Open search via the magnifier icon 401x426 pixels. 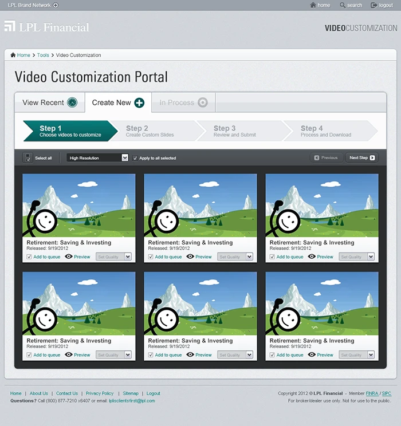(343, 5)
